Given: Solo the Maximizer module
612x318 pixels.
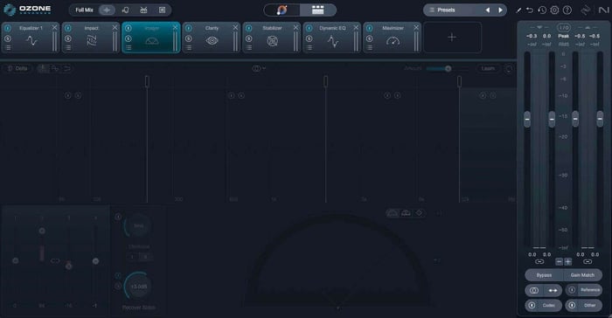Looking at the screenshot, I should pos(370,38).
